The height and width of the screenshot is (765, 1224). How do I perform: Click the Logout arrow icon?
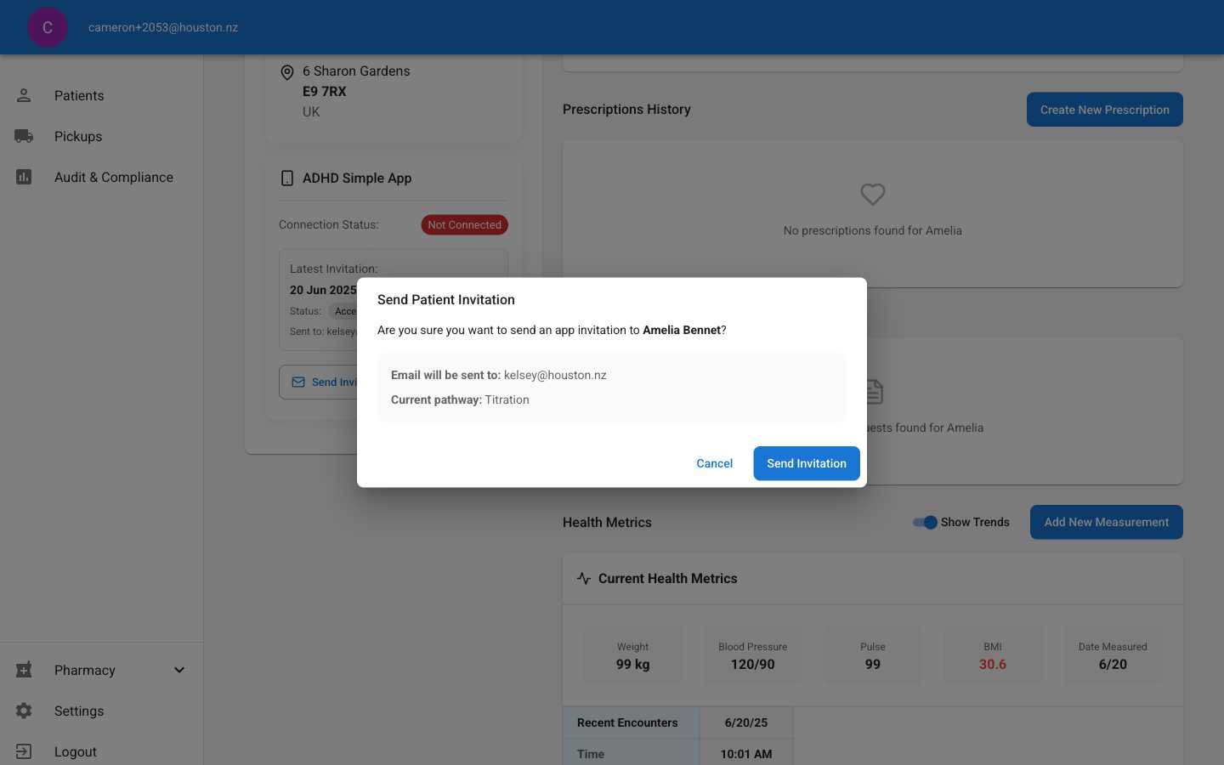24,751
